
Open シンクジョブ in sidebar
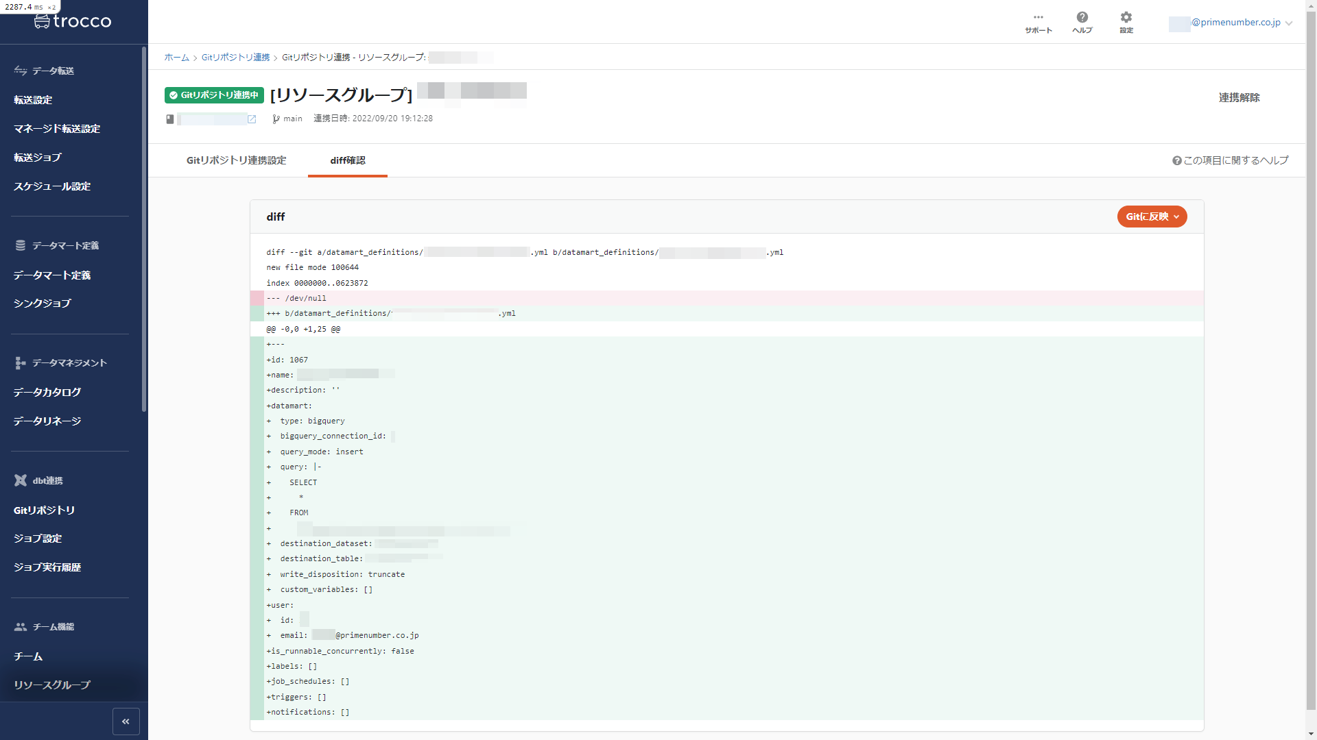pos(43,304)
